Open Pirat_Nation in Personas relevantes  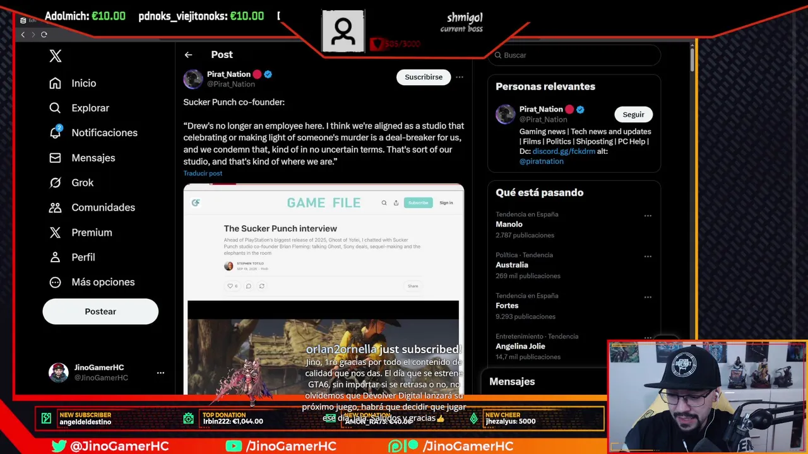(x=541, y=109)
